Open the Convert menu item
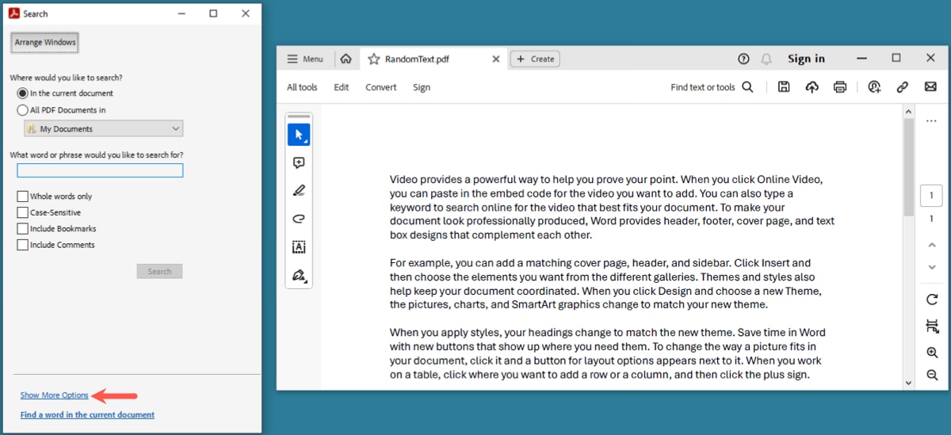Viewport: 951px width, 435px height. (x=381, y=87)
